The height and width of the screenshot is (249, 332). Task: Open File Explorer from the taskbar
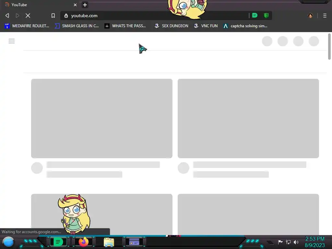(109, 242)
